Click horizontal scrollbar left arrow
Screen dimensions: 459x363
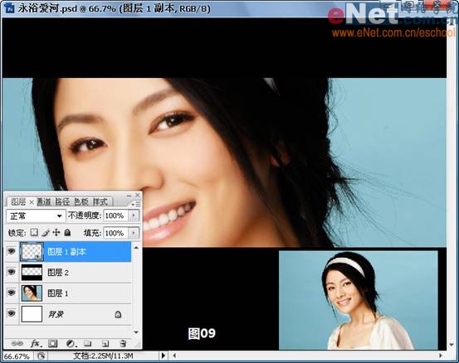tap(174, 356)
